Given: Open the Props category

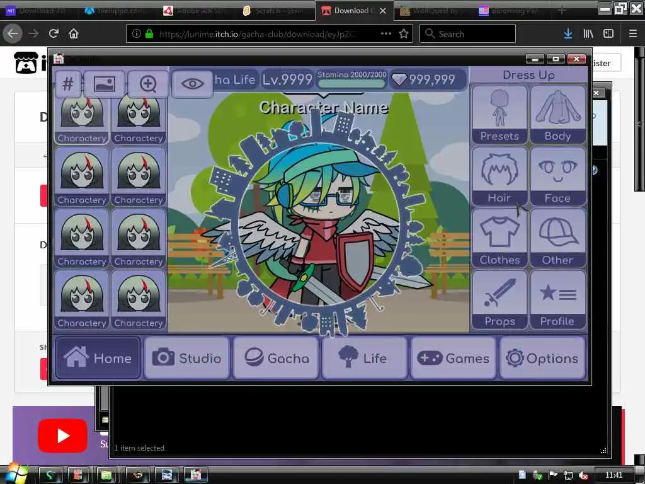Looking at the screenshot, I should (x=499, y=299).
